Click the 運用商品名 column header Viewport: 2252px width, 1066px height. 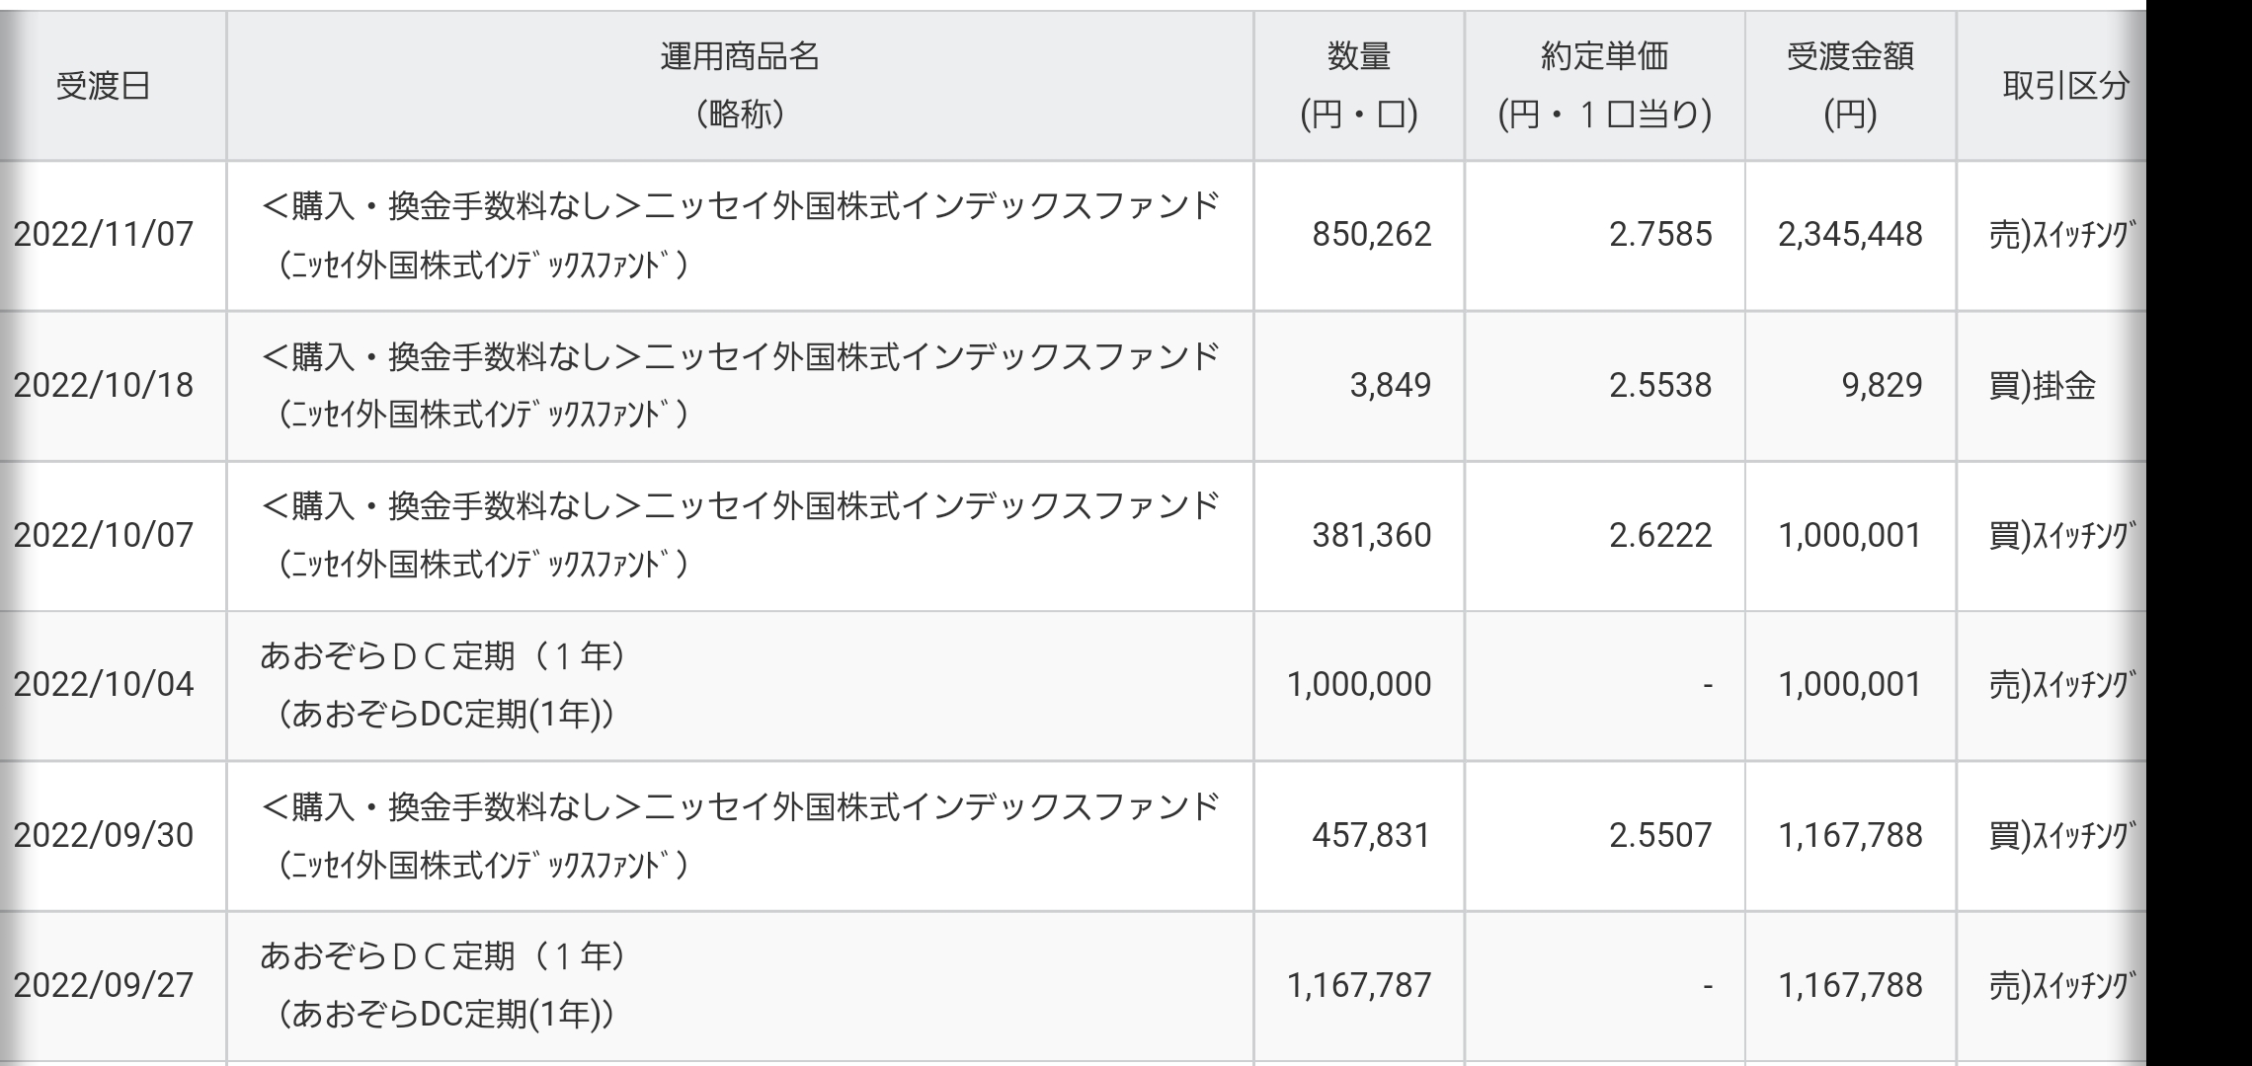tap(740, 87)
